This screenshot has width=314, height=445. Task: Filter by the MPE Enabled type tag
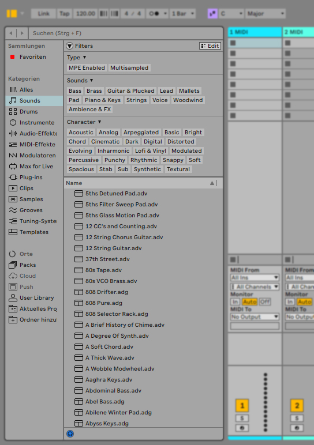pyautogui.click(x=87, y=68)
